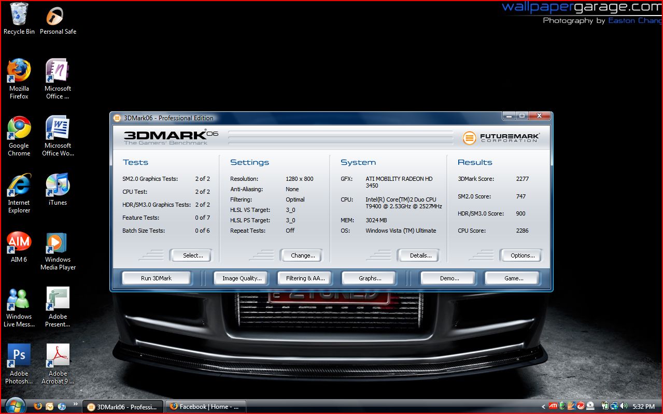The height and width of the screenshot is (414, 663).
Task: Switch to Facebook Home Firefox taskbar button
Action: (206, 407)
